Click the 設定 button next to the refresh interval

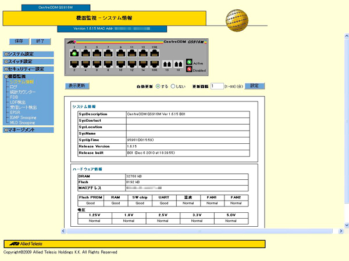click(x=255, y=86)
